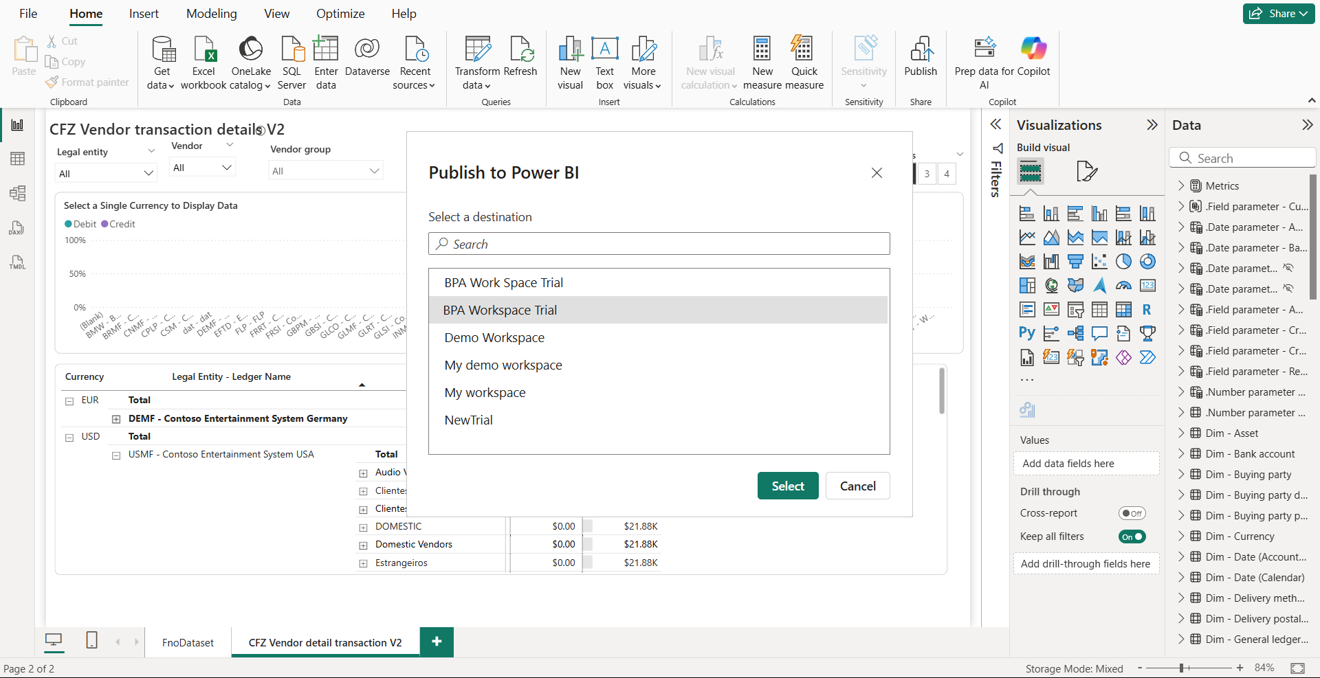
Task: Choose Demo Workspace as destination
Action: [x=494, y=338]
